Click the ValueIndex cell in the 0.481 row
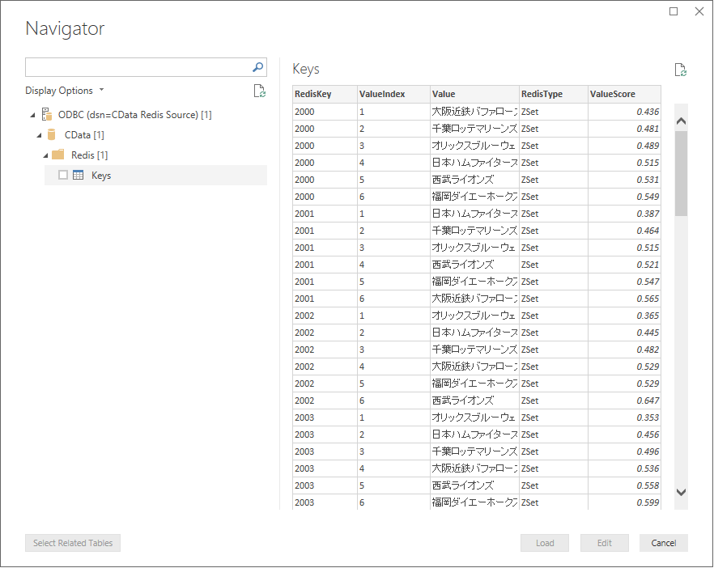714x568 pixels. pyautogui.click(x=393, y=129)
